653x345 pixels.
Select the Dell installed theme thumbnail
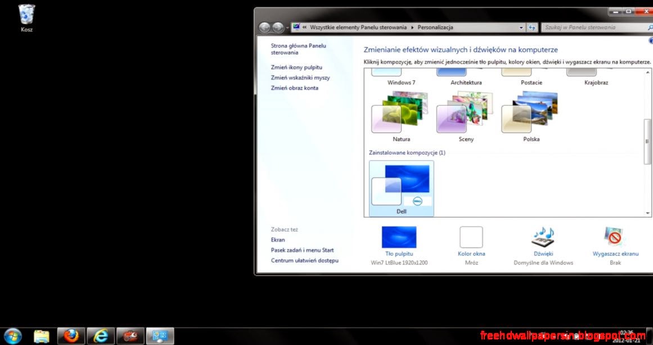click(x=401, y=185)
